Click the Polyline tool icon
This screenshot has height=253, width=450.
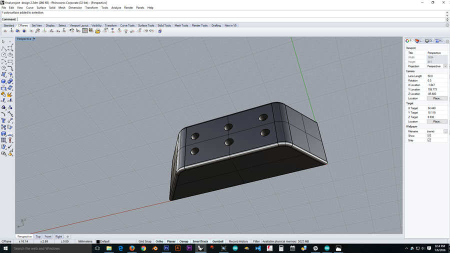(x=3, y=48)
